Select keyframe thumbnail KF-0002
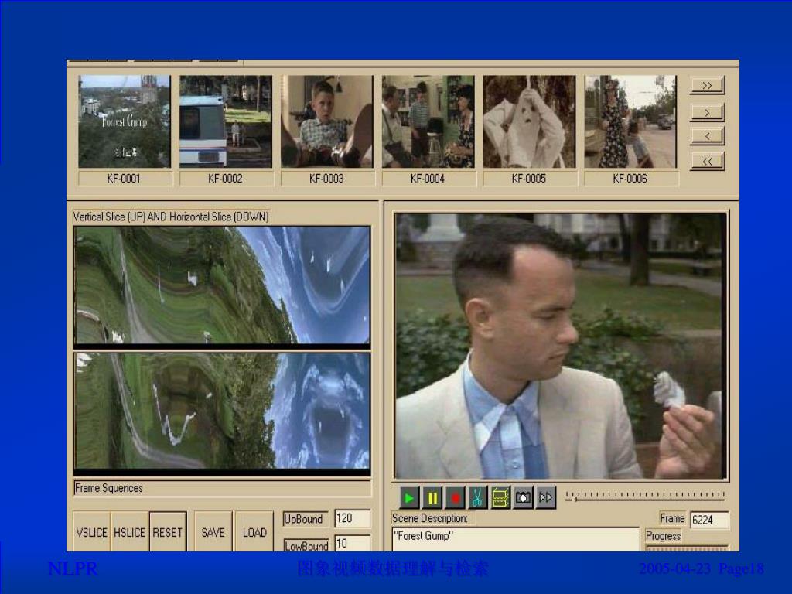The width and height of the screenshot is (792, 594). (226, 121)
